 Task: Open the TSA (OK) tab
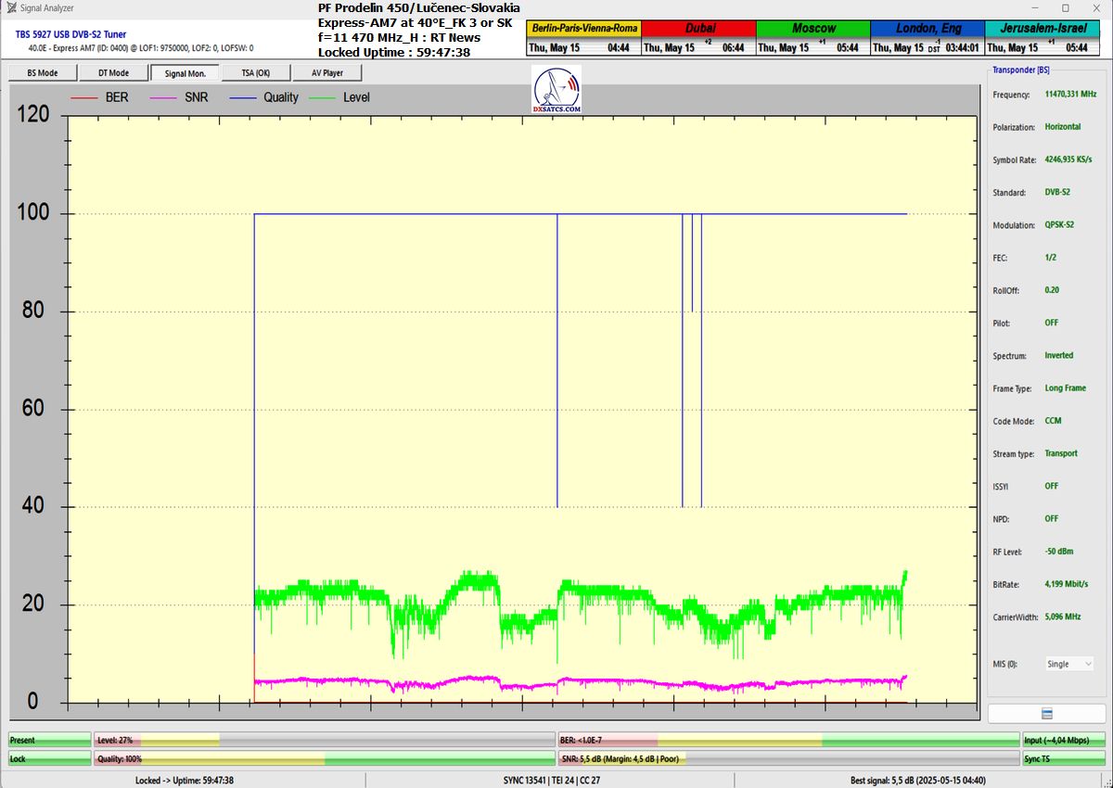click(x=255, y=73)
